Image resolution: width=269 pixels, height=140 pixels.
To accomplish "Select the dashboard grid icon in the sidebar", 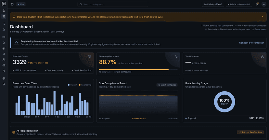I will pyautogui.click(x=4, y=16).
